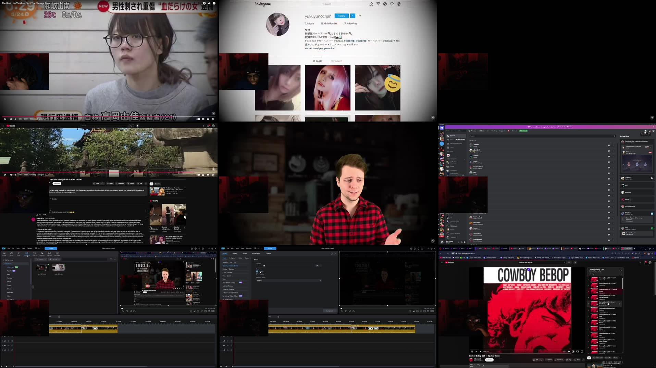Click Export in transition-library editor

(x=51, y=249)
